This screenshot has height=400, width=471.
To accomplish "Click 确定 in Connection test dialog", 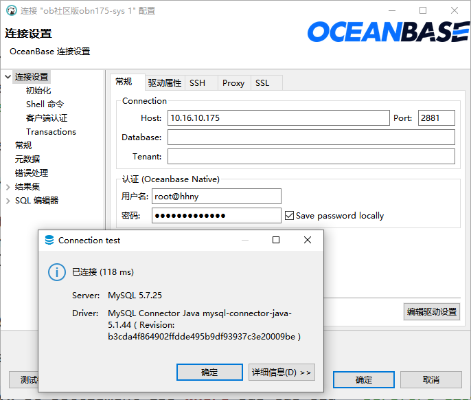I will click(209, 372).
